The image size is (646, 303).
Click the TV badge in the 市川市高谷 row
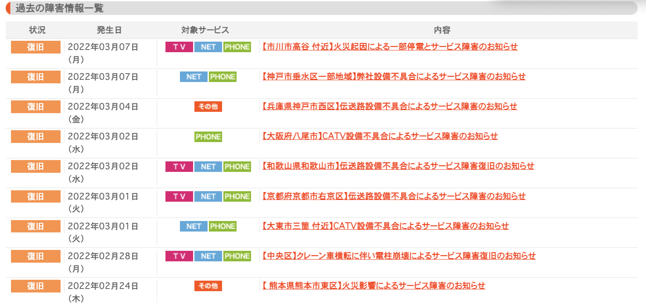click(179, 47)
